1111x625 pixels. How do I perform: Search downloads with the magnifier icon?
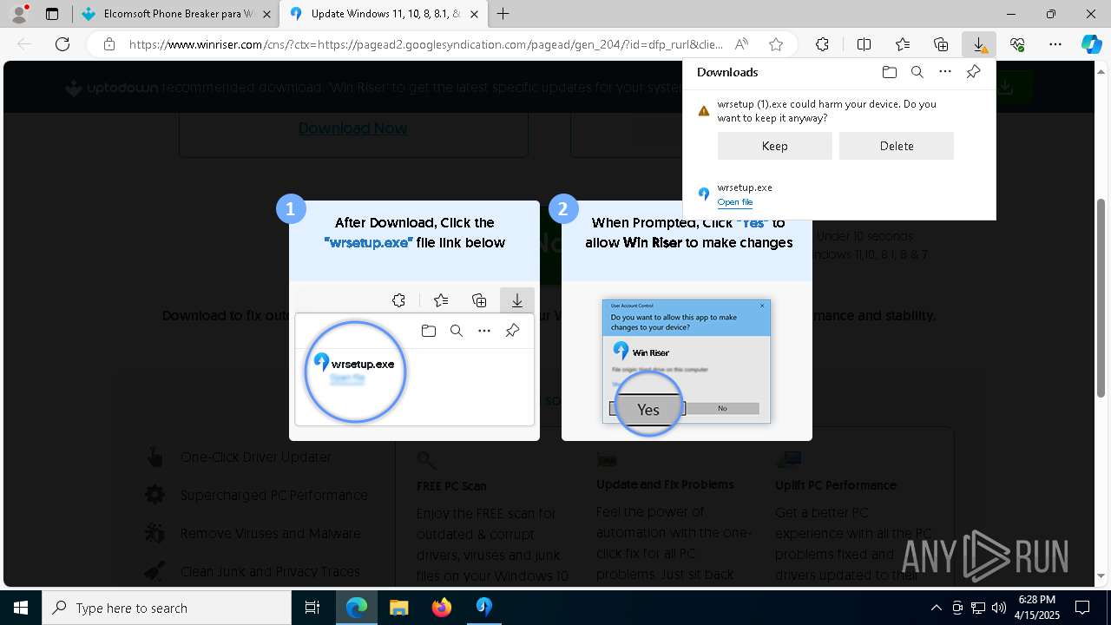click(x=917, y=72)
